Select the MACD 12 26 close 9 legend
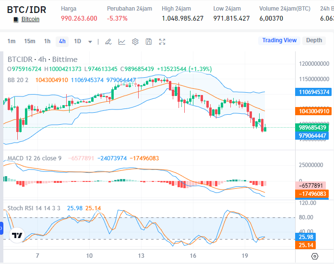Viewport: 334px width, 264px height. (35, 158)
